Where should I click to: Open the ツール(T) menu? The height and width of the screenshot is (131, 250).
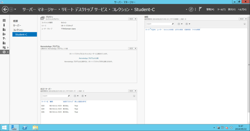pos(221,10)
